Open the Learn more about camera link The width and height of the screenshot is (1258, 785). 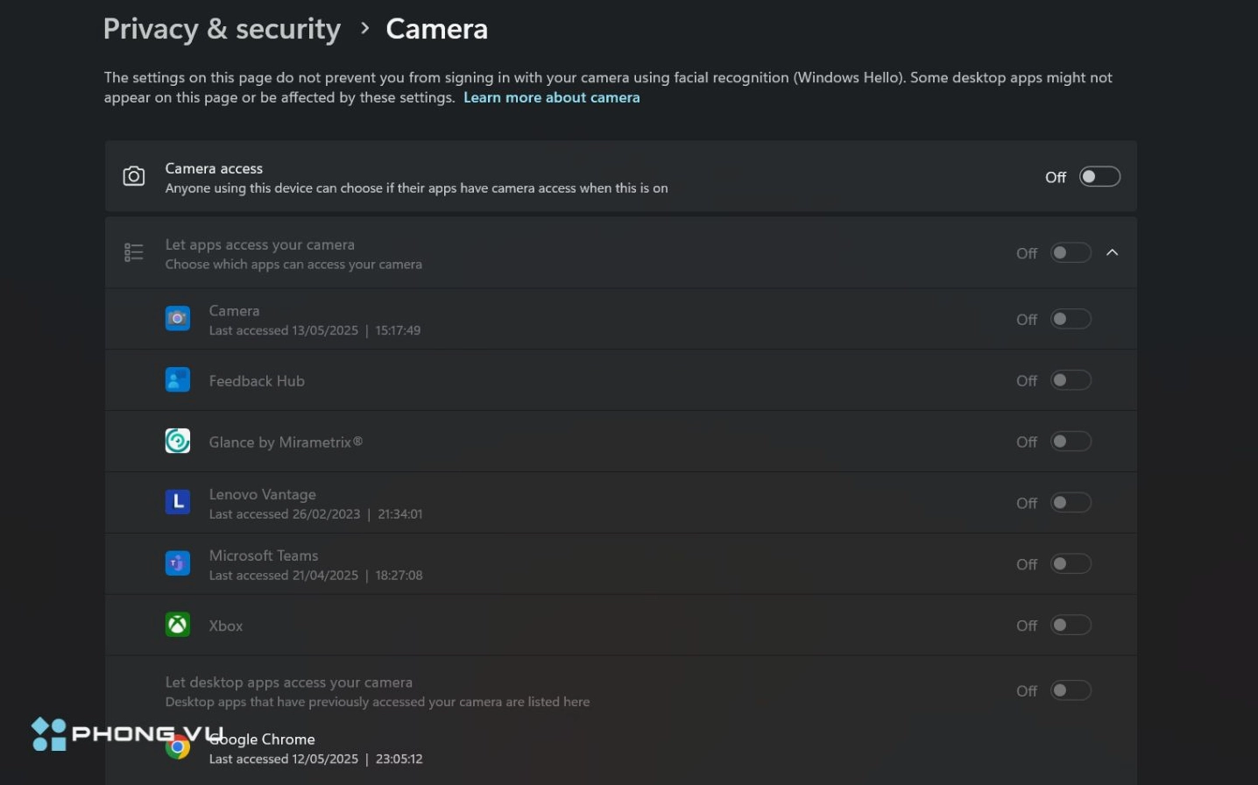click(551, 97)
